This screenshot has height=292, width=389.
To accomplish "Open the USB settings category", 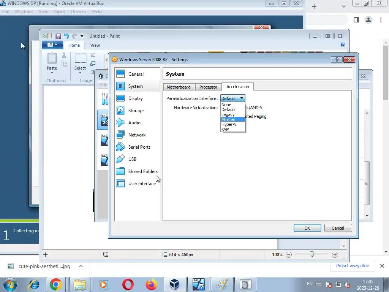I will click(137, 159).
